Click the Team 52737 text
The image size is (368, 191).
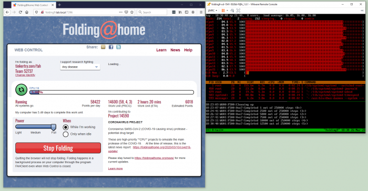point(24,71)
